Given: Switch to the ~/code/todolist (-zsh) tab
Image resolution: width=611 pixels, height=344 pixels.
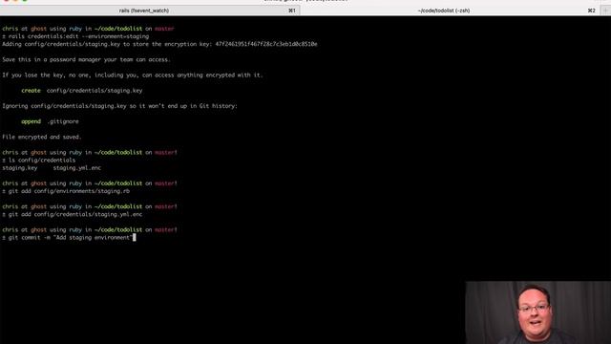Looking at the screenshot, I should click(450, 11).
